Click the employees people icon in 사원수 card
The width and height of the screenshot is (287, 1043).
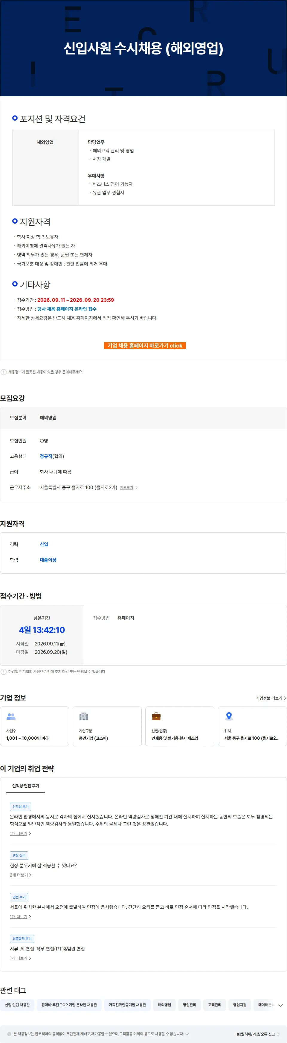11,716
